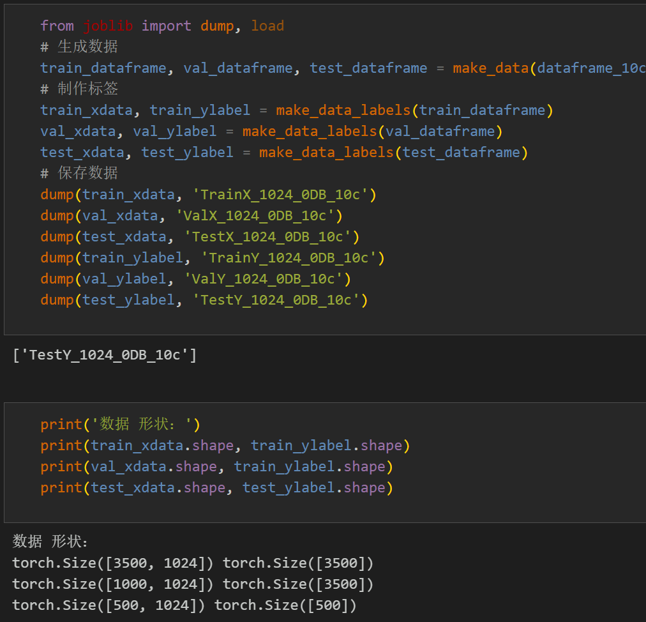This screenshot has height=622, width=646.
Task: Click the print('数据 形状: ') code line
Action: click(x=121, y=424)
